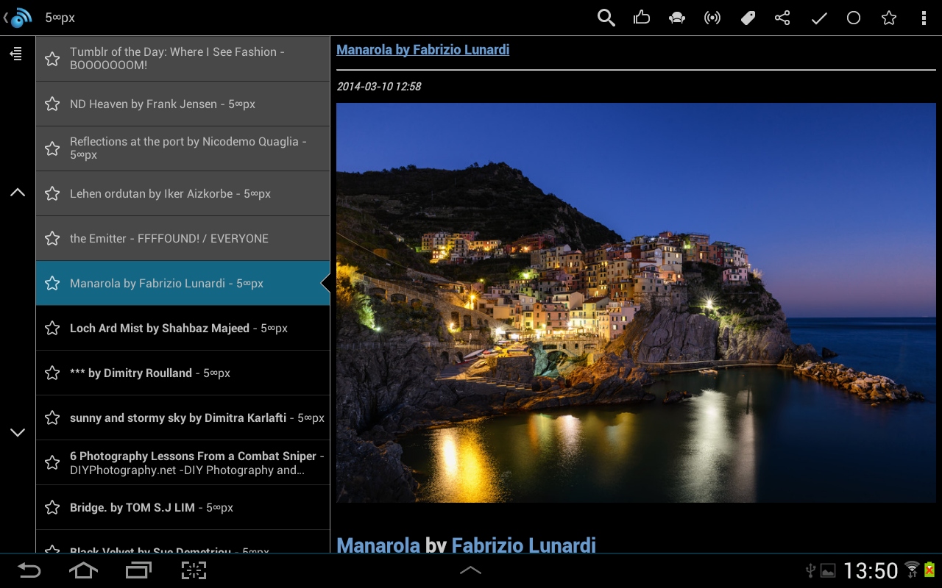Open the Manarola photo in the article

pos(636,302)
